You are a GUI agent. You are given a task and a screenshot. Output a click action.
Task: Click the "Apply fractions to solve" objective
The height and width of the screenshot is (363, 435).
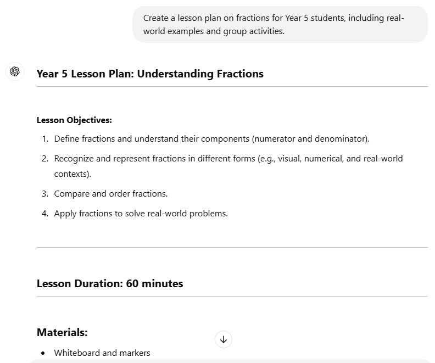(141, 213)
